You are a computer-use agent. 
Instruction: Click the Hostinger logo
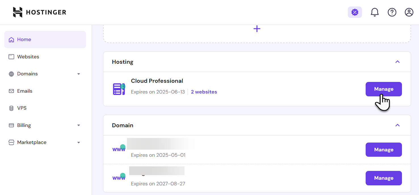[39, 12]
